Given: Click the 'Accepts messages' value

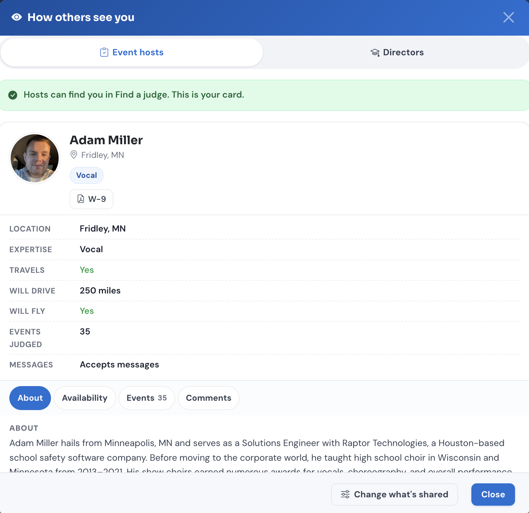Looking at the screenshot, I should click(x=120, y=365).
